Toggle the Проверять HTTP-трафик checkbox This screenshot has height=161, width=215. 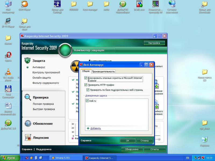86,85
